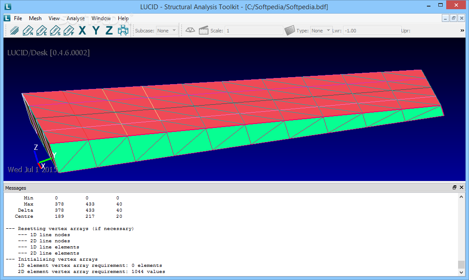Click Messages scrollbar down arrow
This screenshot has width=469, height=280.
461,272
